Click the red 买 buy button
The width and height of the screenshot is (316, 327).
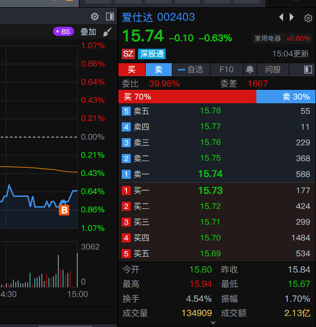tap(132, 69)
